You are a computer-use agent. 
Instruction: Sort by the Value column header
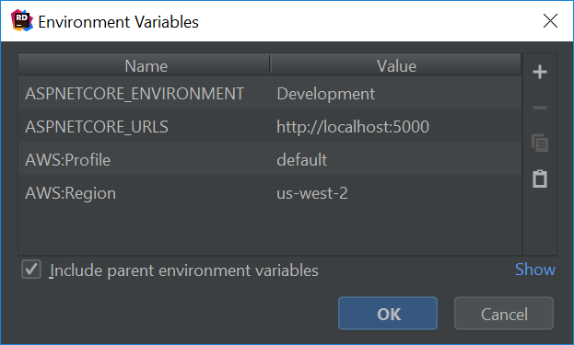tap(396, 65)
